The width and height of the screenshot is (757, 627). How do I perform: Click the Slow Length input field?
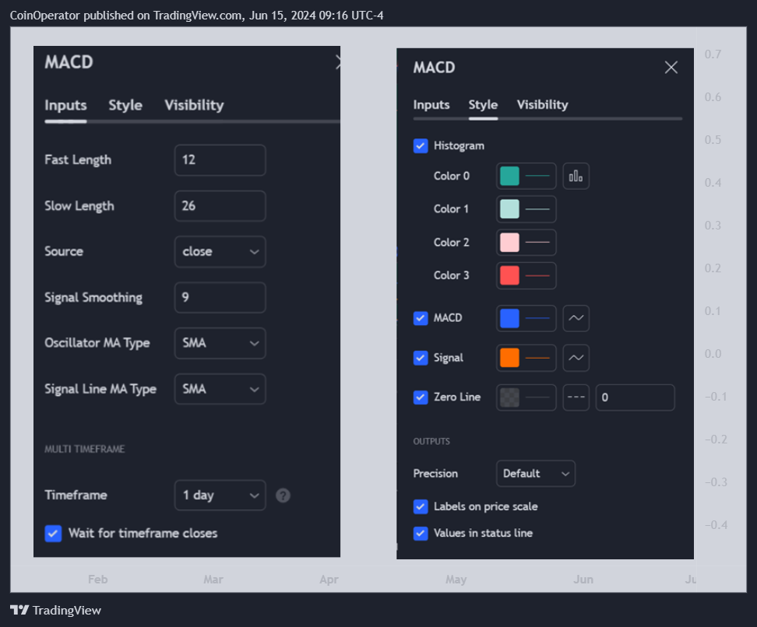point(220,206)
